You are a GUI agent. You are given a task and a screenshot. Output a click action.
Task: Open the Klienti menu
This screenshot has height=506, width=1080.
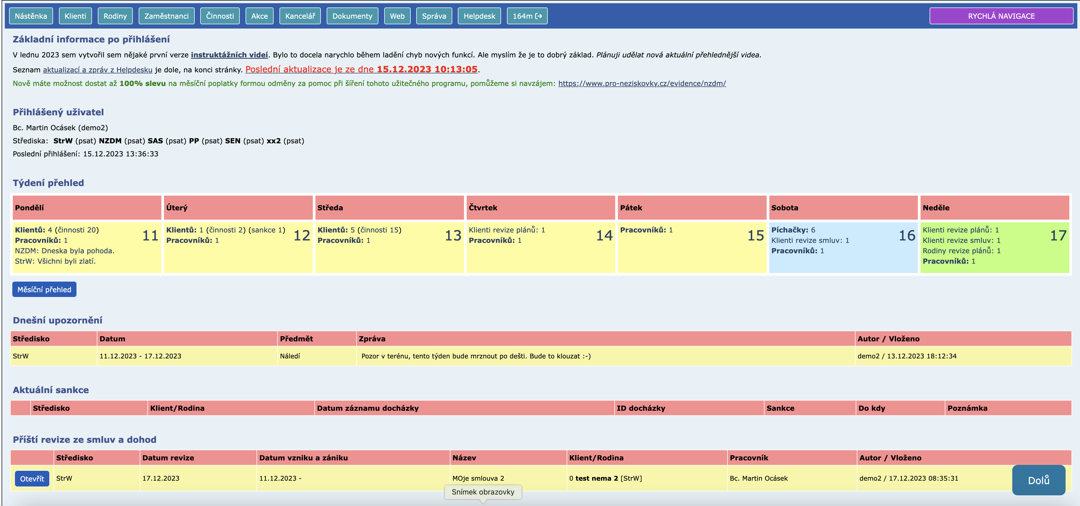click(x=75, y=16)
